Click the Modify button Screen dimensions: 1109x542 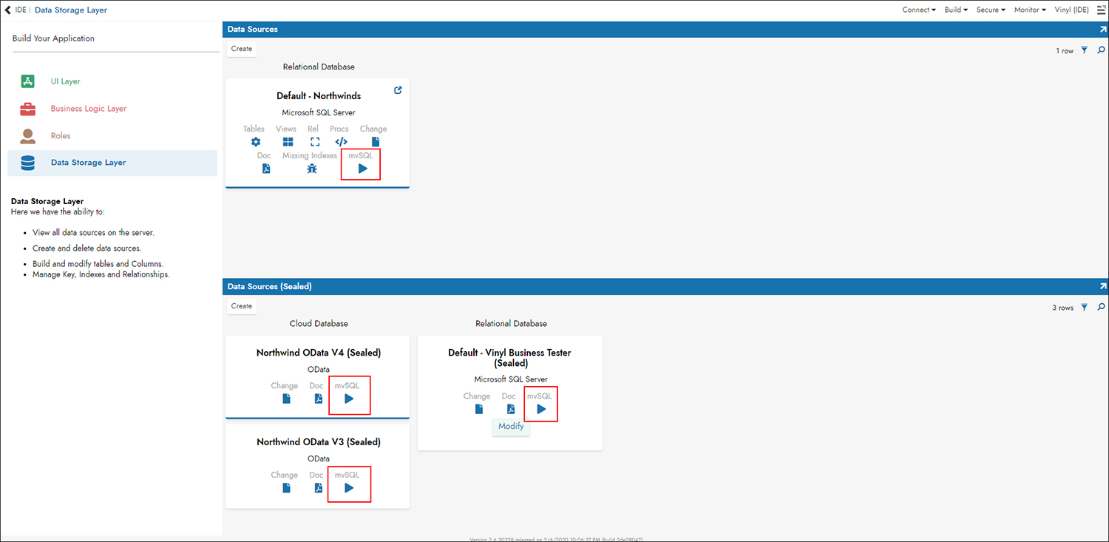click(x=511, y=426)
